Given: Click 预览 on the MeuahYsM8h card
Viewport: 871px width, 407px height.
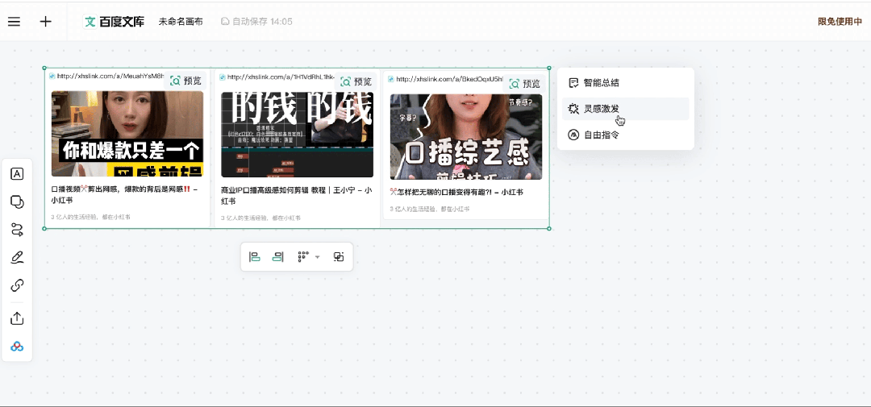Looking at the screenshot, I should (185, 81).
